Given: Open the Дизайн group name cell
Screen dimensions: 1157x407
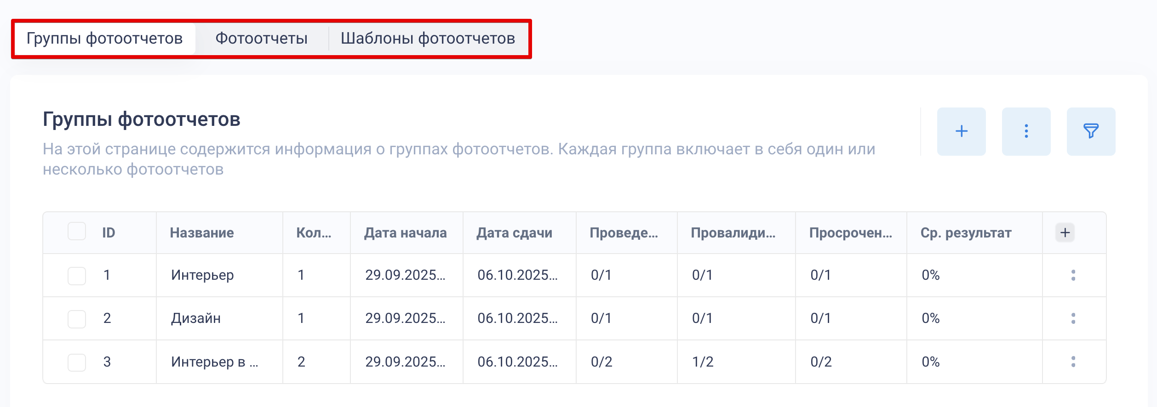Looking at the screenshot, I should [x=196, y=318].
